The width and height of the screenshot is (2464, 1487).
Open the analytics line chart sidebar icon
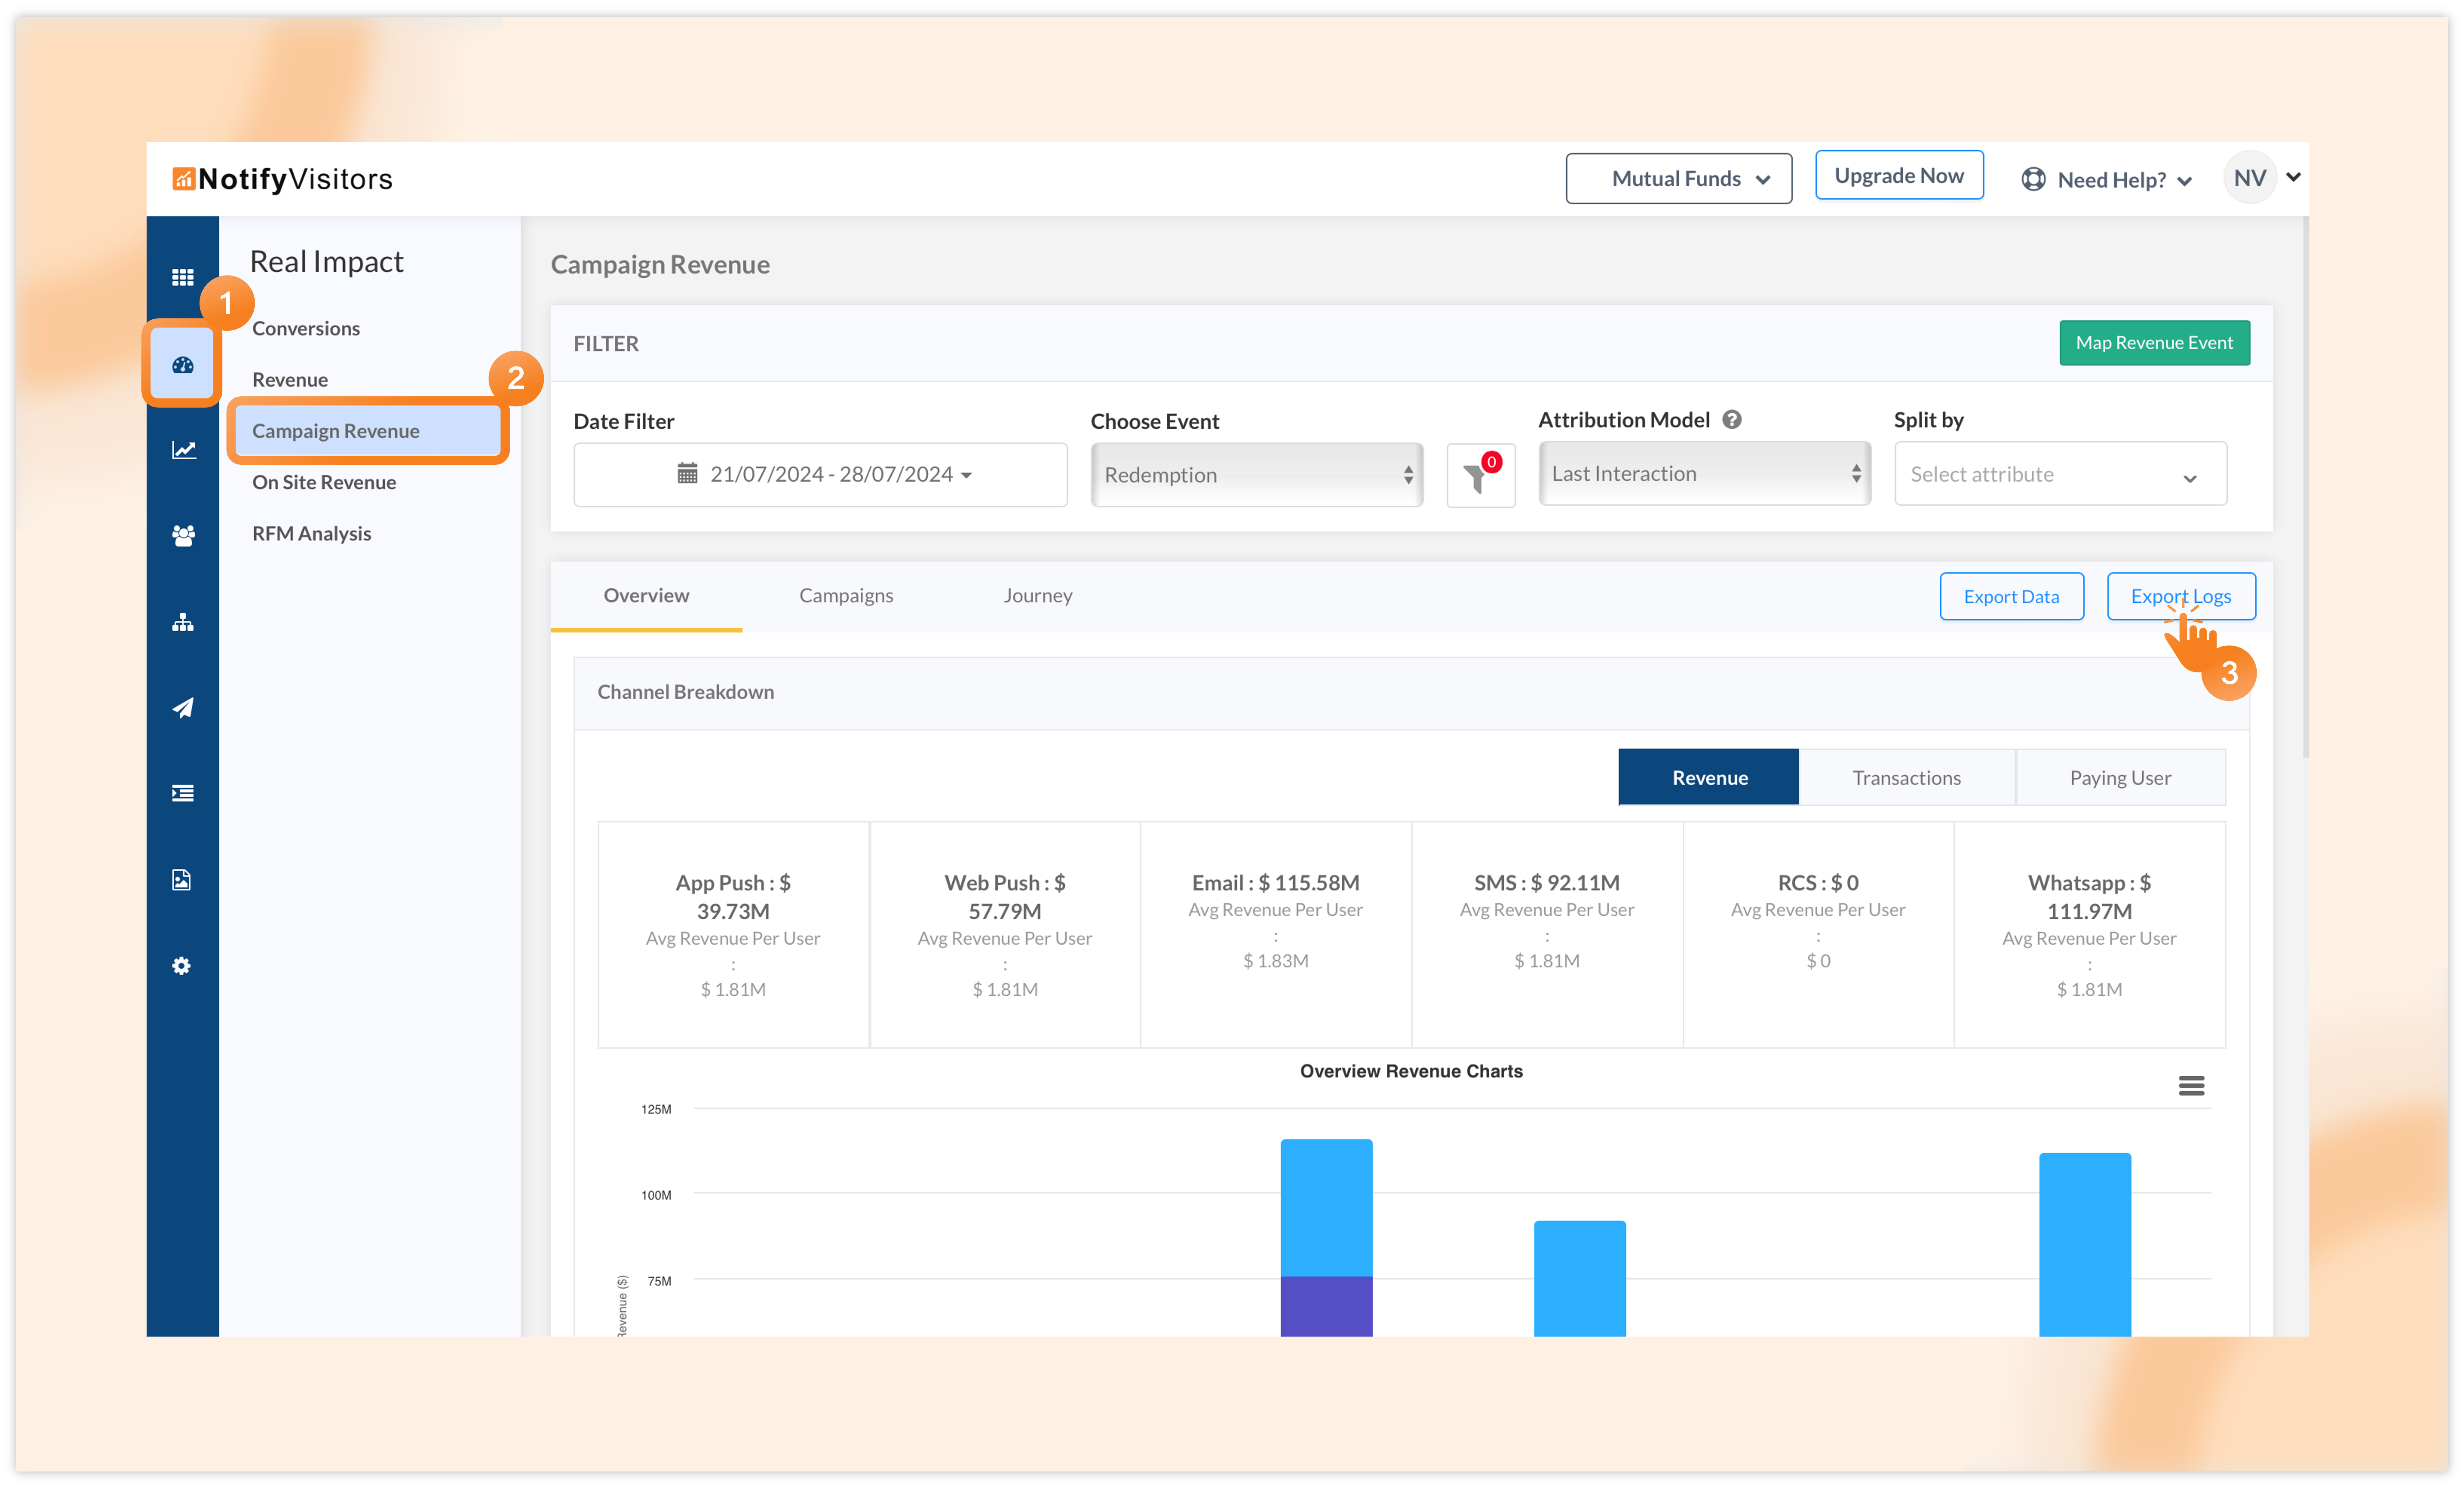(x=182, y=450)
